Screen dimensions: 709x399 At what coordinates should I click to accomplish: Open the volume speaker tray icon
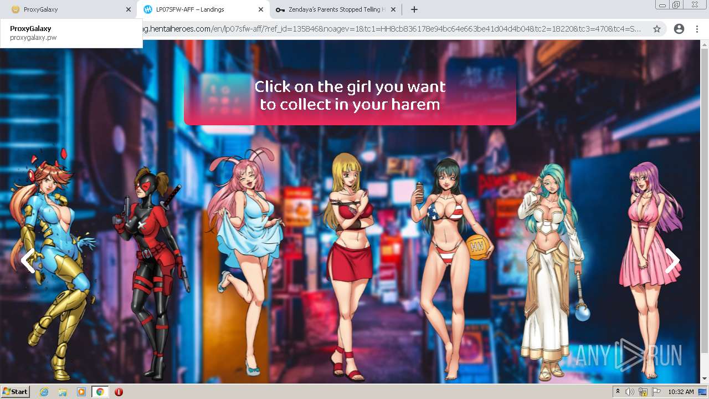click(629, 392)
